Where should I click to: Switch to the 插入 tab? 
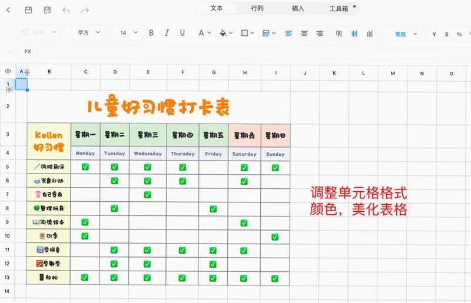click(298, 9)
